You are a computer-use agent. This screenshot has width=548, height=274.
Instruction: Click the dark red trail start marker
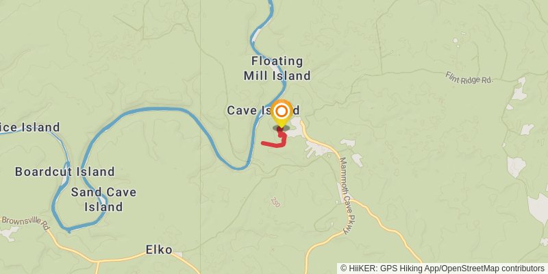click(280, 129)
